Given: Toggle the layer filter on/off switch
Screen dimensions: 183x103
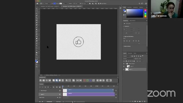Looking at the screenshot, I should point(143,56).
